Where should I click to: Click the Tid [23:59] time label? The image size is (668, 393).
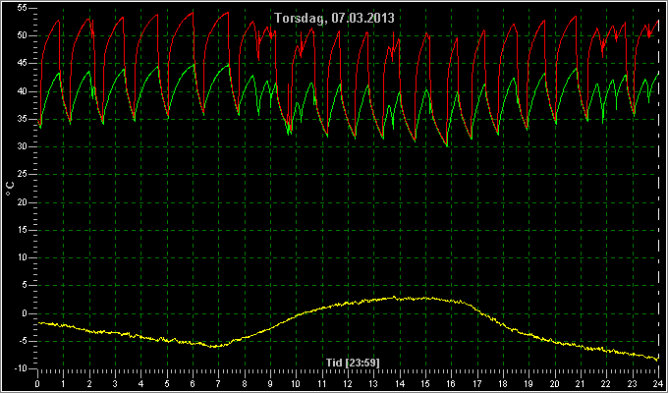pos(353,363)
